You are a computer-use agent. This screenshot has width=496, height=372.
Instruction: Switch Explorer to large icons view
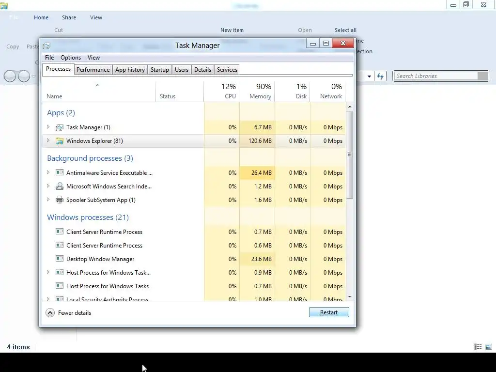(x=489, y=347)
